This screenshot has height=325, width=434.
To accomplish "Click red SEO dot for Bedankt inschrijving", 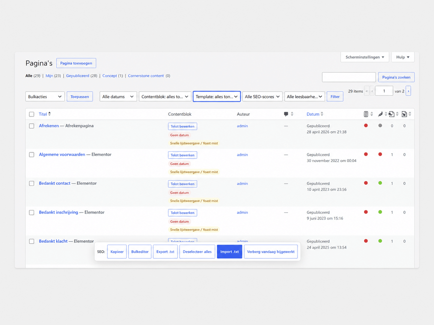I will click(x=366, y=212).
